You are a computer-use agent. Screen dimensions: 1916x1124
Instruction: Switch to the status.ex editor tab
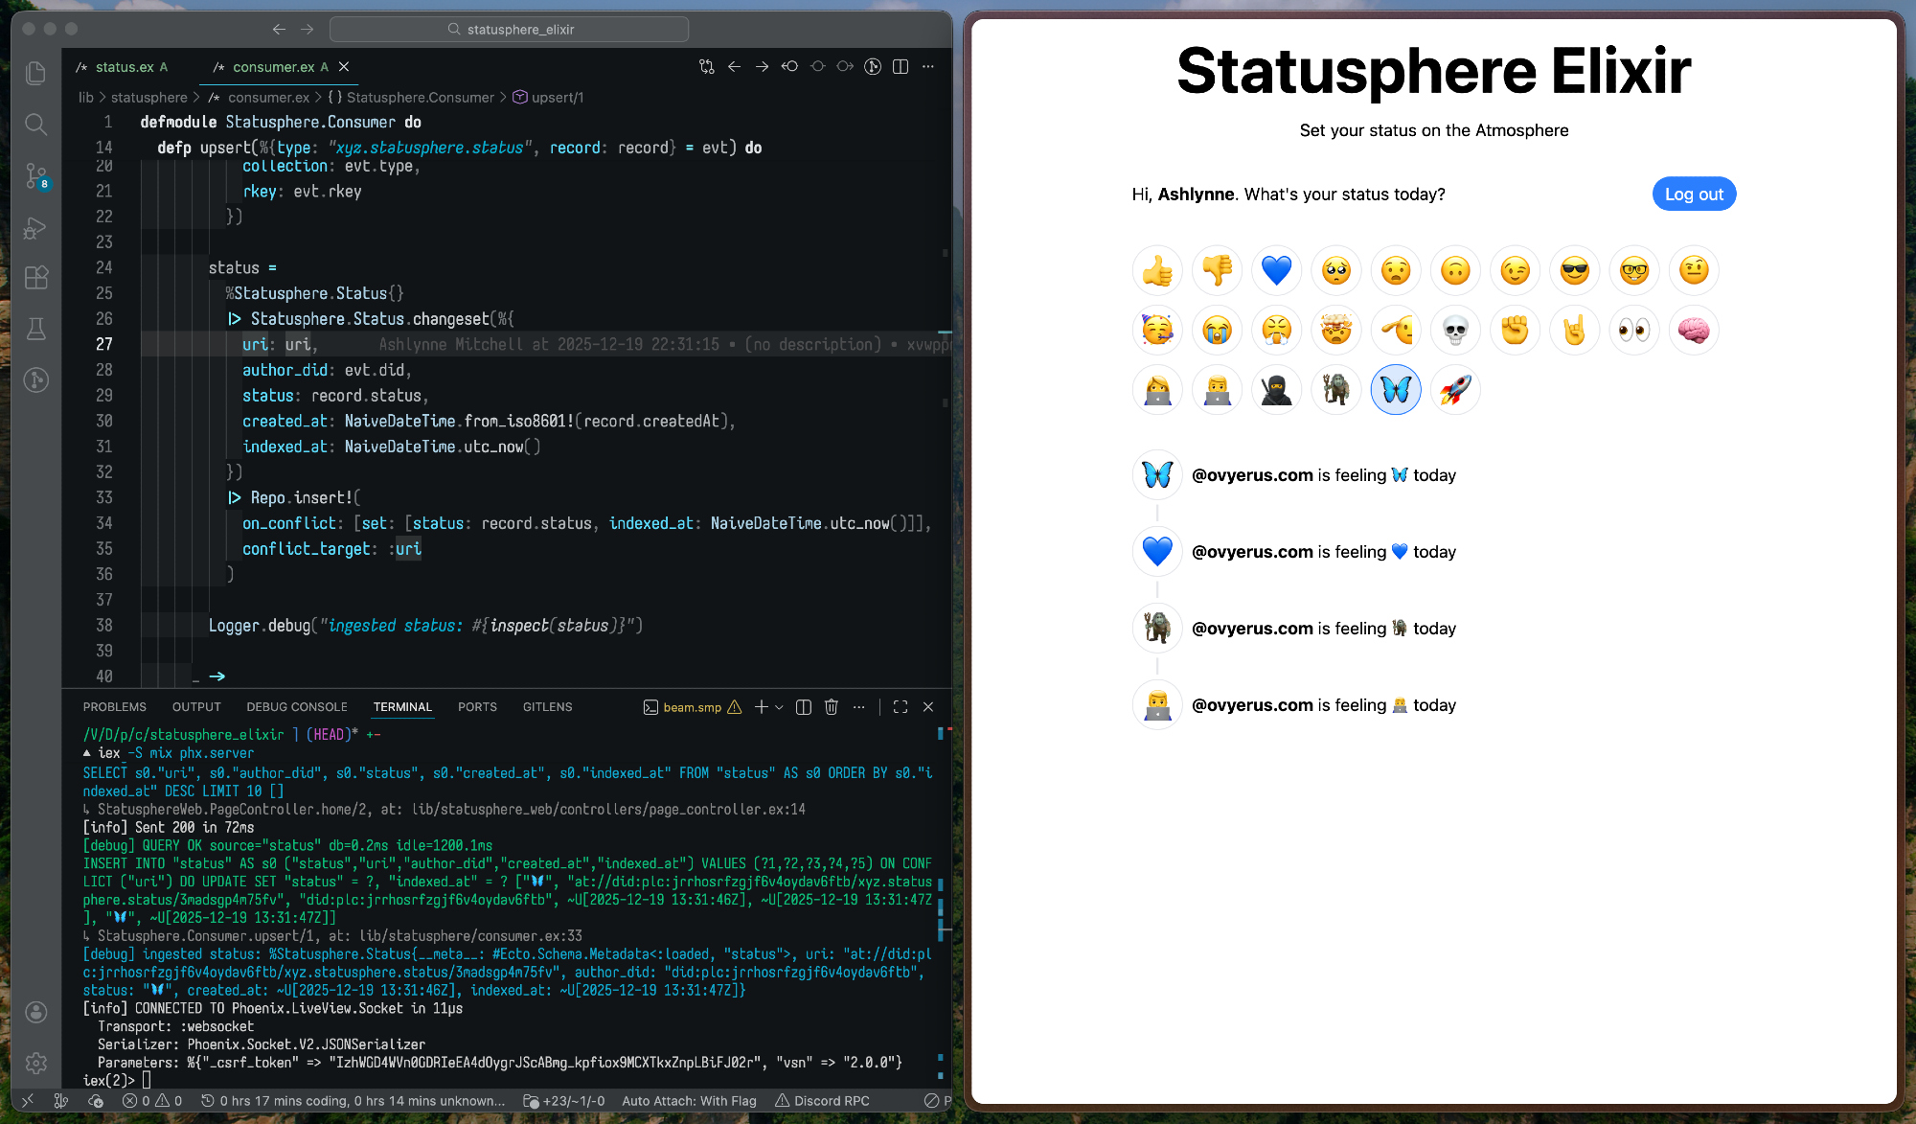click(x=124, y=67)
